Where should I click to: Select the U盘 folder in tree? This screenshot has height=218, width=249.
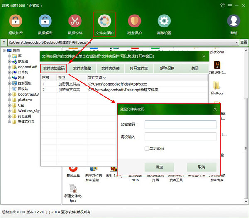21,105
